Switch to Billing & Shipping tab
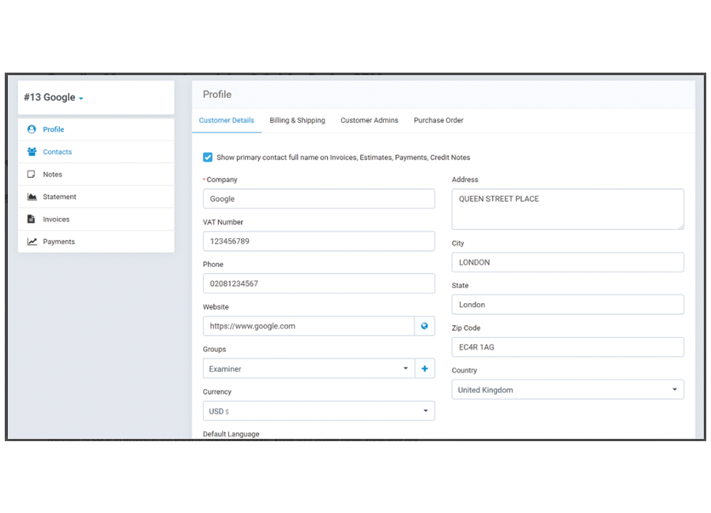The image size is (711, 513). 297,121
